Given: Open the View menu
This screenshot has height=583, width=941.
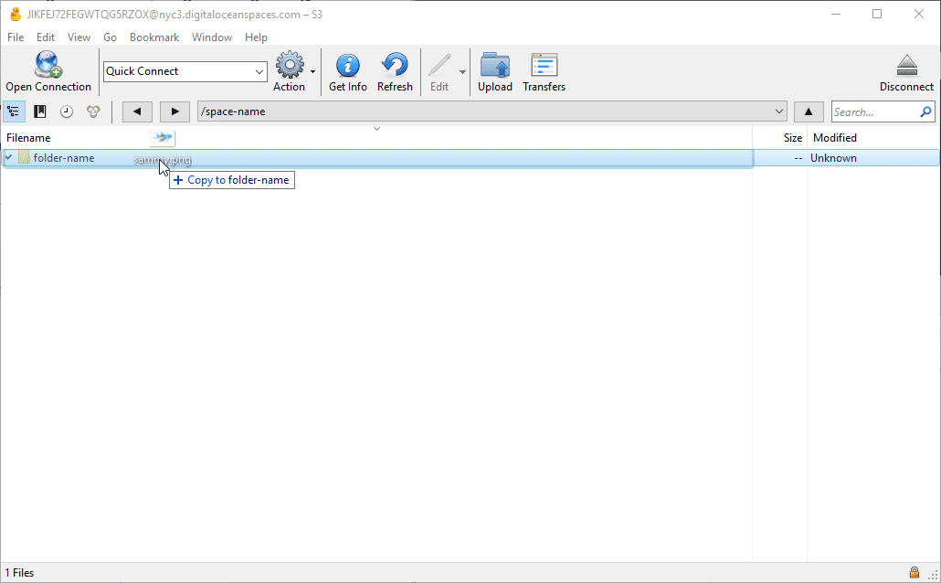Looking at the screenshot, I should pos(79,37).
